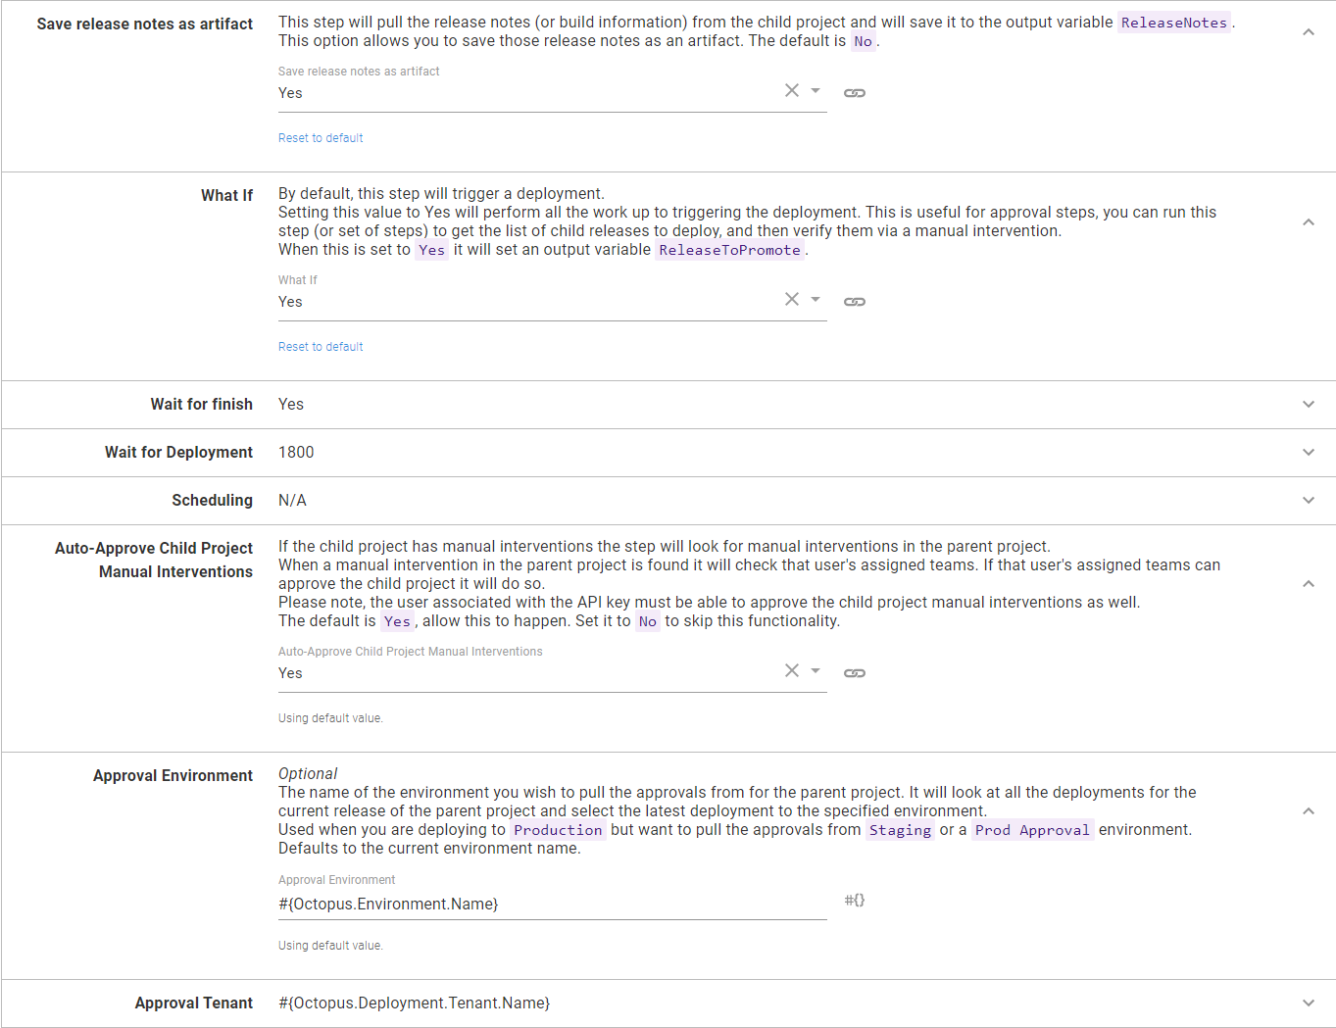
Task: Open the Save release notes artifact dropdown
Action: point(815,90)
